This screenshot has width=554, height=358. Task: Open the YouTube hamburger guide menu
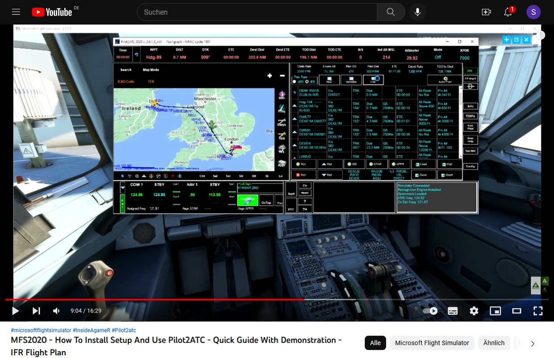[16, 12]
